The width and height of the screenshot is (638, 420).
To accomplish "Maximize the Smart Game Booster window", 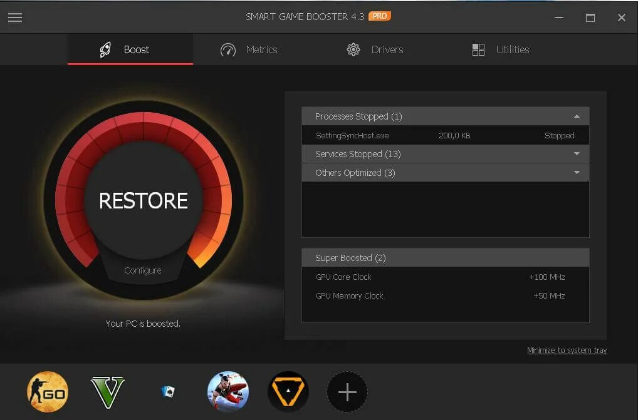I will (x=590, y=18).
